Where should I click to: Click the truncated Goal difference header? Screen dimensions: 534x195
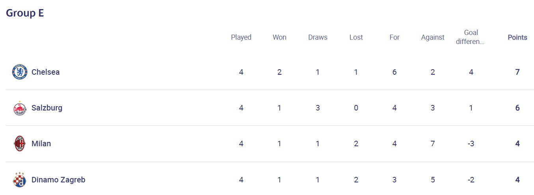click(471, 37)
